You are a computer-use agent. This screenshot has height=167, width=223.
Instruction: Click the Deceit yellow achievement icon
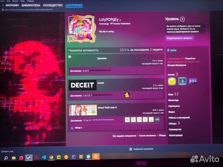point(127,95)
